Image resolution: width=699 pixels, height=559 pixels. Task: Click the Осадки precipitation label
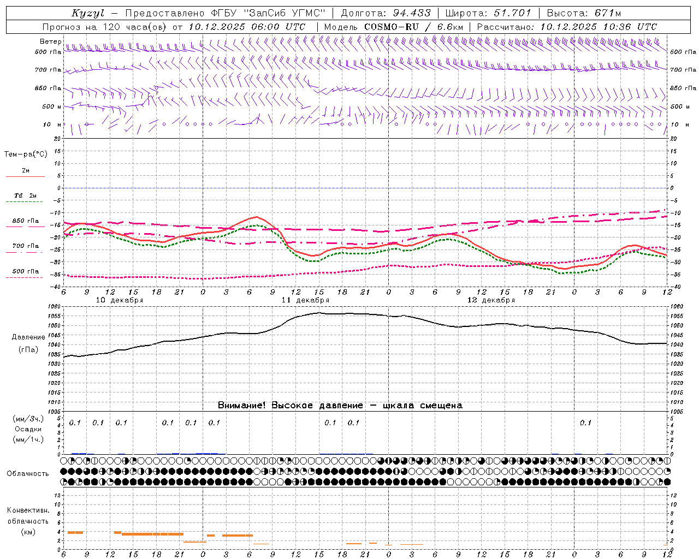(x=28, y=429)
